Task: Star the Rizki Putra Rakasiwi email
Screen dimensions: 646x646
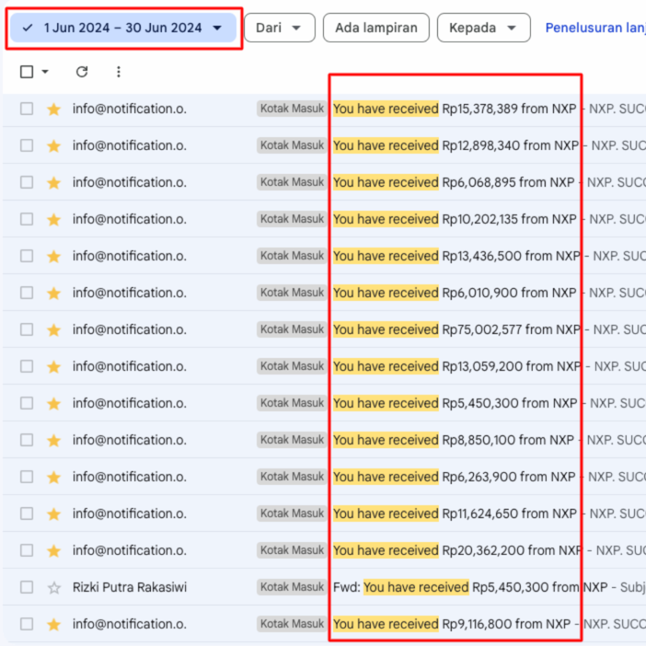Action: point(54,587)
